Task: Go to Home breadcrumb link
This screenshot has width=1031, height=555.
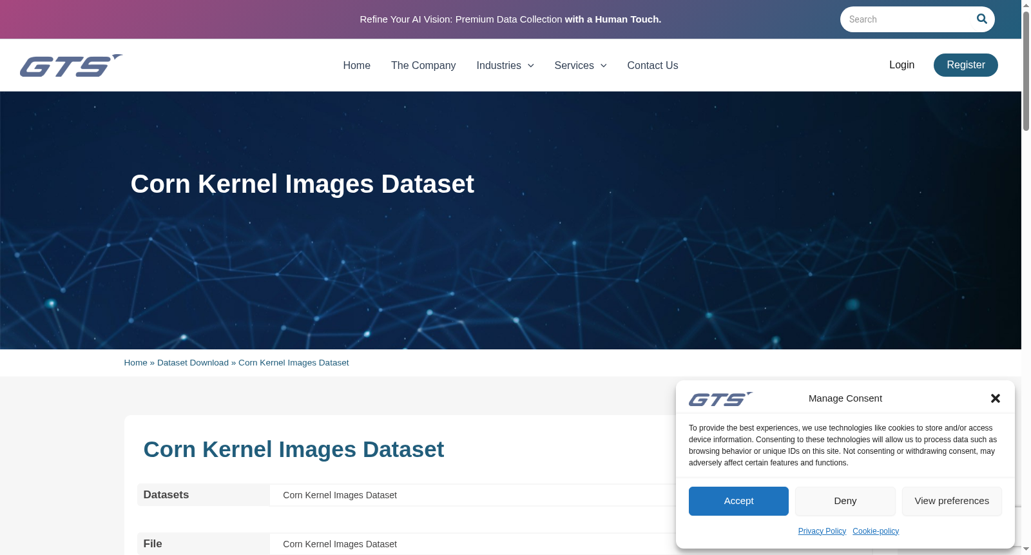Action: [x=135, y=363]
